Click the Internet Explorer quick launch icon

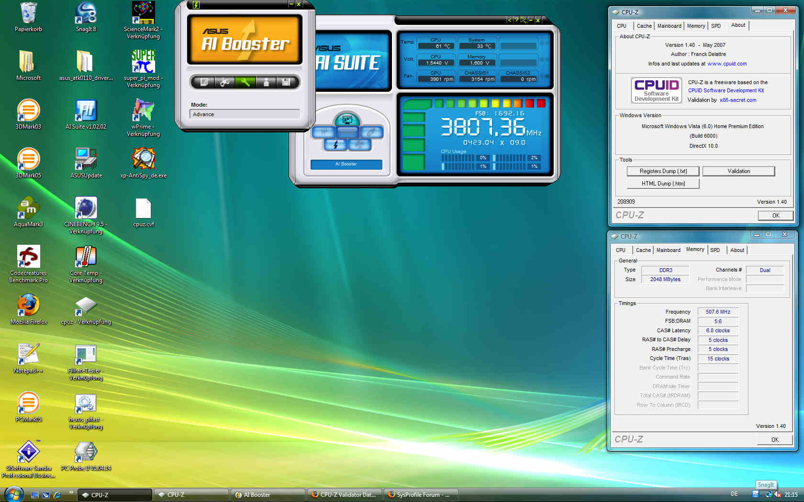57,495
